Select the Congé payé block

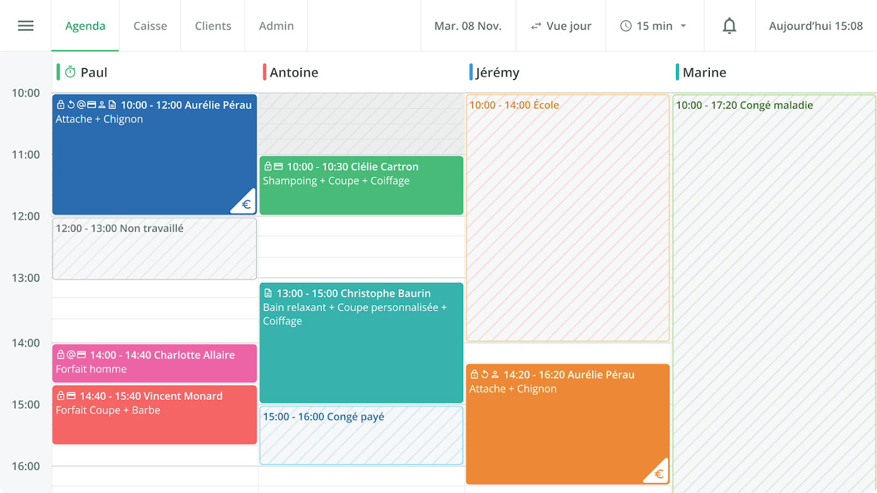click(x=361, y=435)
